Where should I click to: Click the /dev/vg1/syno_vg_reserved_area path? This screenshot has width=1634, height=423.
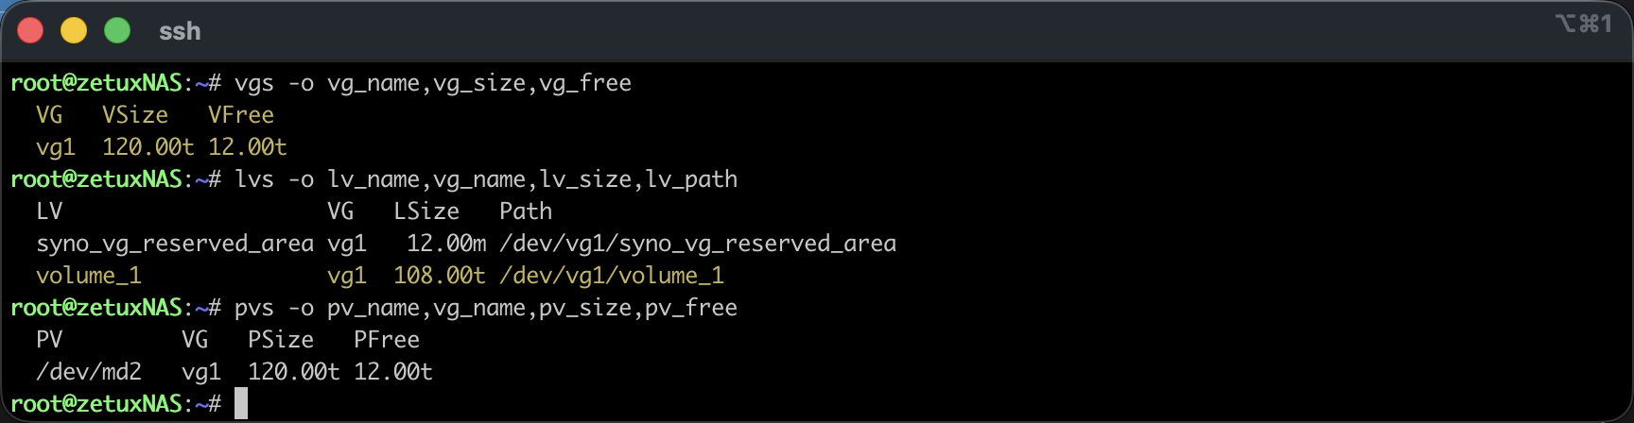point(698,244)
